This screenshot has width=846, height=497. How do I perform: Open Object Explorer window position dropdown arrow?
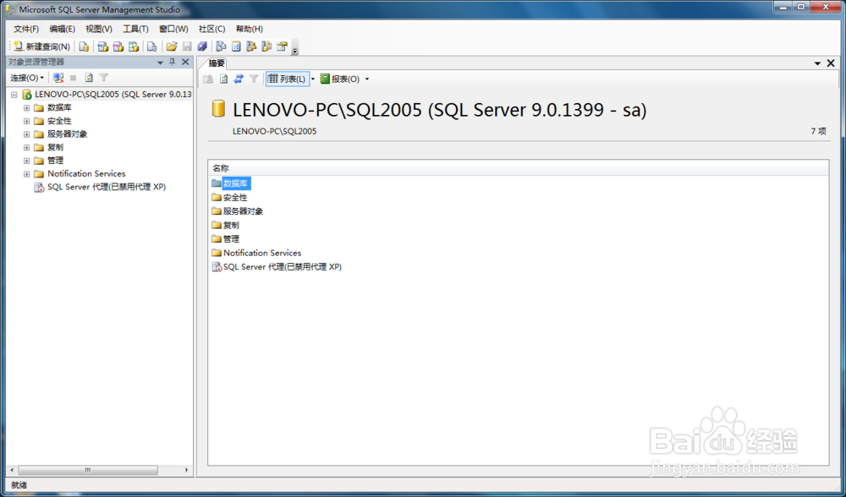[x=160, y=63]
